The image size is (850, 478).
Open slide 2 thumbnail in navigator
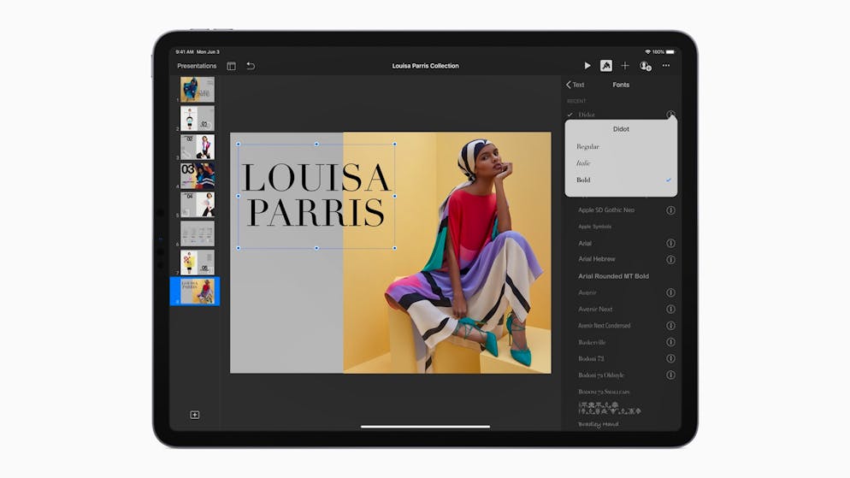point(198,118)
